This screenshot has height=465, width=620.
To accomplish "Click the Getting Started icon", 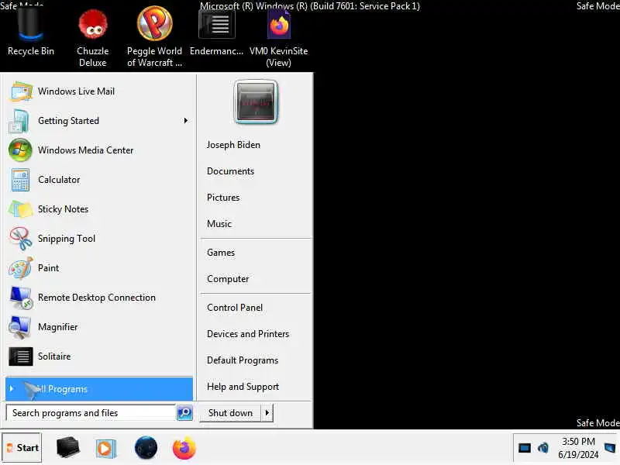I will click(x=19, y=121).
